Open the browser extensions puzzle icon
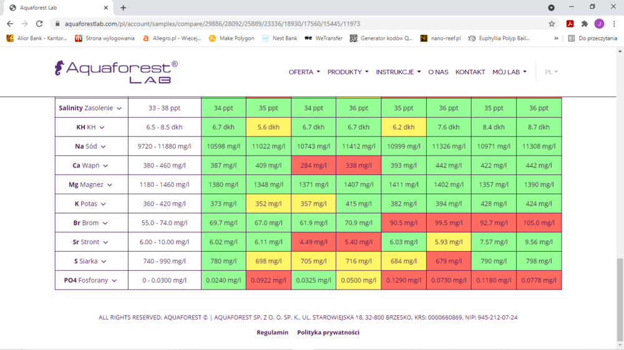The height and width of the screenshot is (350, 624). [x=585, y=24]
